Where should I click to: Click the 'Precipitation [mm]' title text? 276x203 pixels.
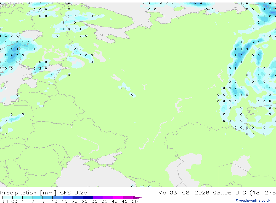click(28, 192)
